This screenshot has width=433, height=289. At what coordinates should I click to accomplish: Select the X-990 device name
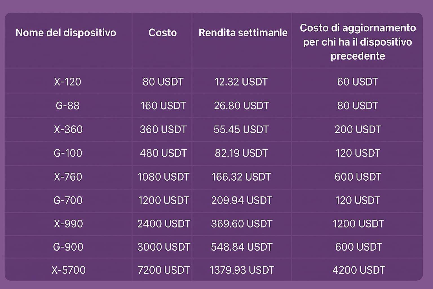pyautogui.click(x=68, y=224)
